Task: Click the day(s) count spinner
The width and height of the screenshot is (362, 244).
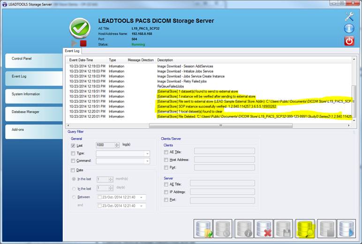Action: coord(111,188)
